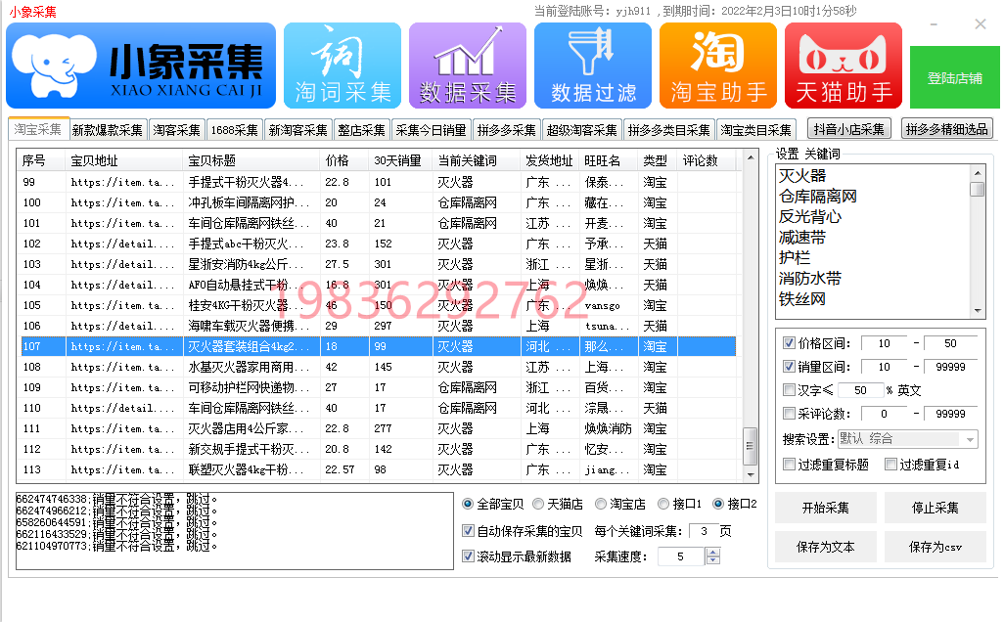Toggle the 价格区间 checkbox
This screenshot has height=622, width=1004.
789,343
